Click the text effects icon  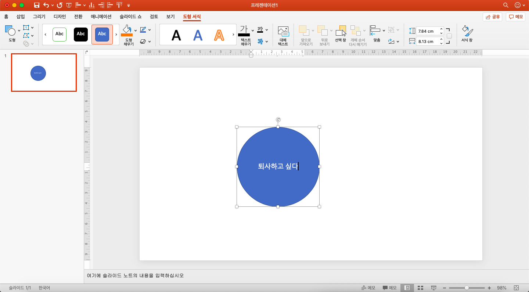(260, 41)
